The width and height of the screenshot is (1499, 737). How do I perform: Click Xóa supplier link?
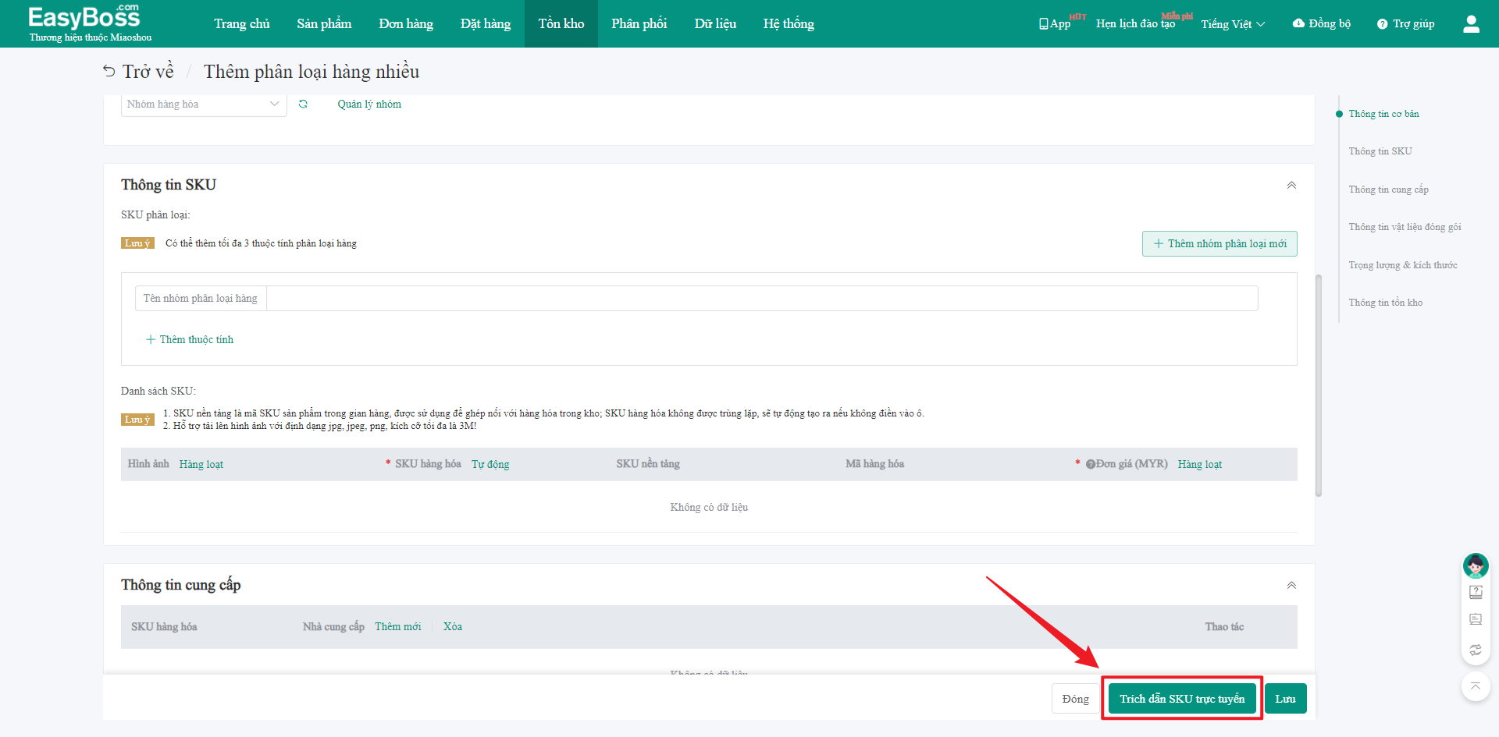point(453,626)
